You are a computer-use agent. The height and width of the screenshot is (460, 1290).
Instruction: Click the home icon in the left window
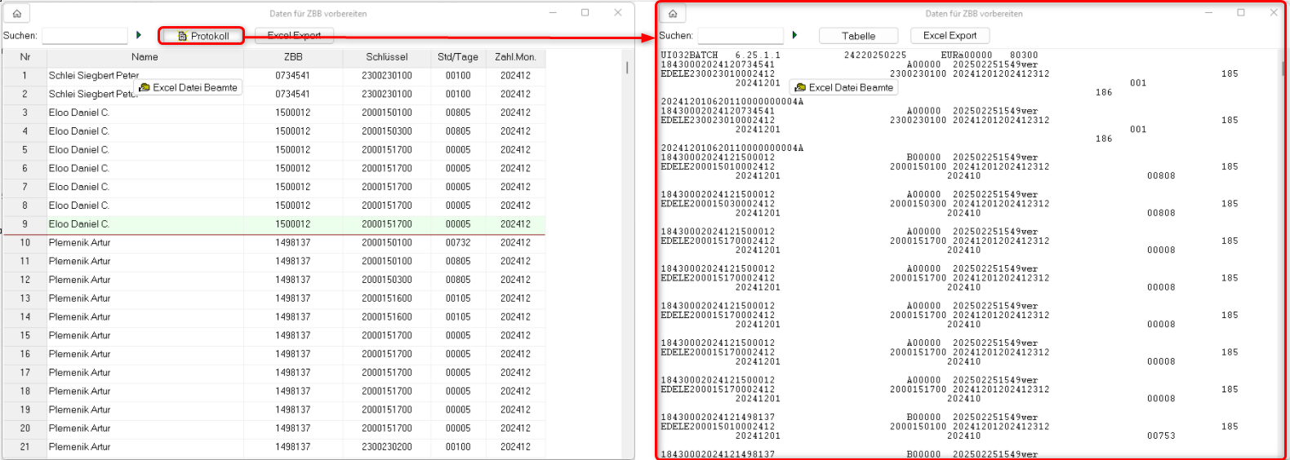(16, 13)
